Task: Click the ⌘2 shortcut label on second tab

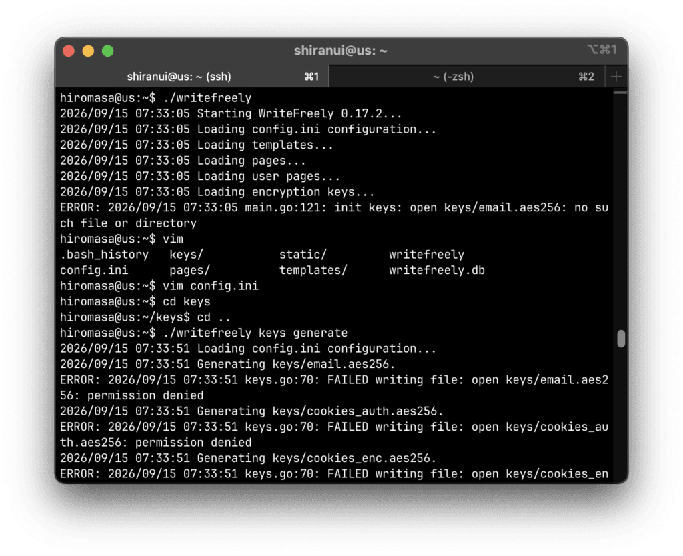Action: [x=586, y=77]
